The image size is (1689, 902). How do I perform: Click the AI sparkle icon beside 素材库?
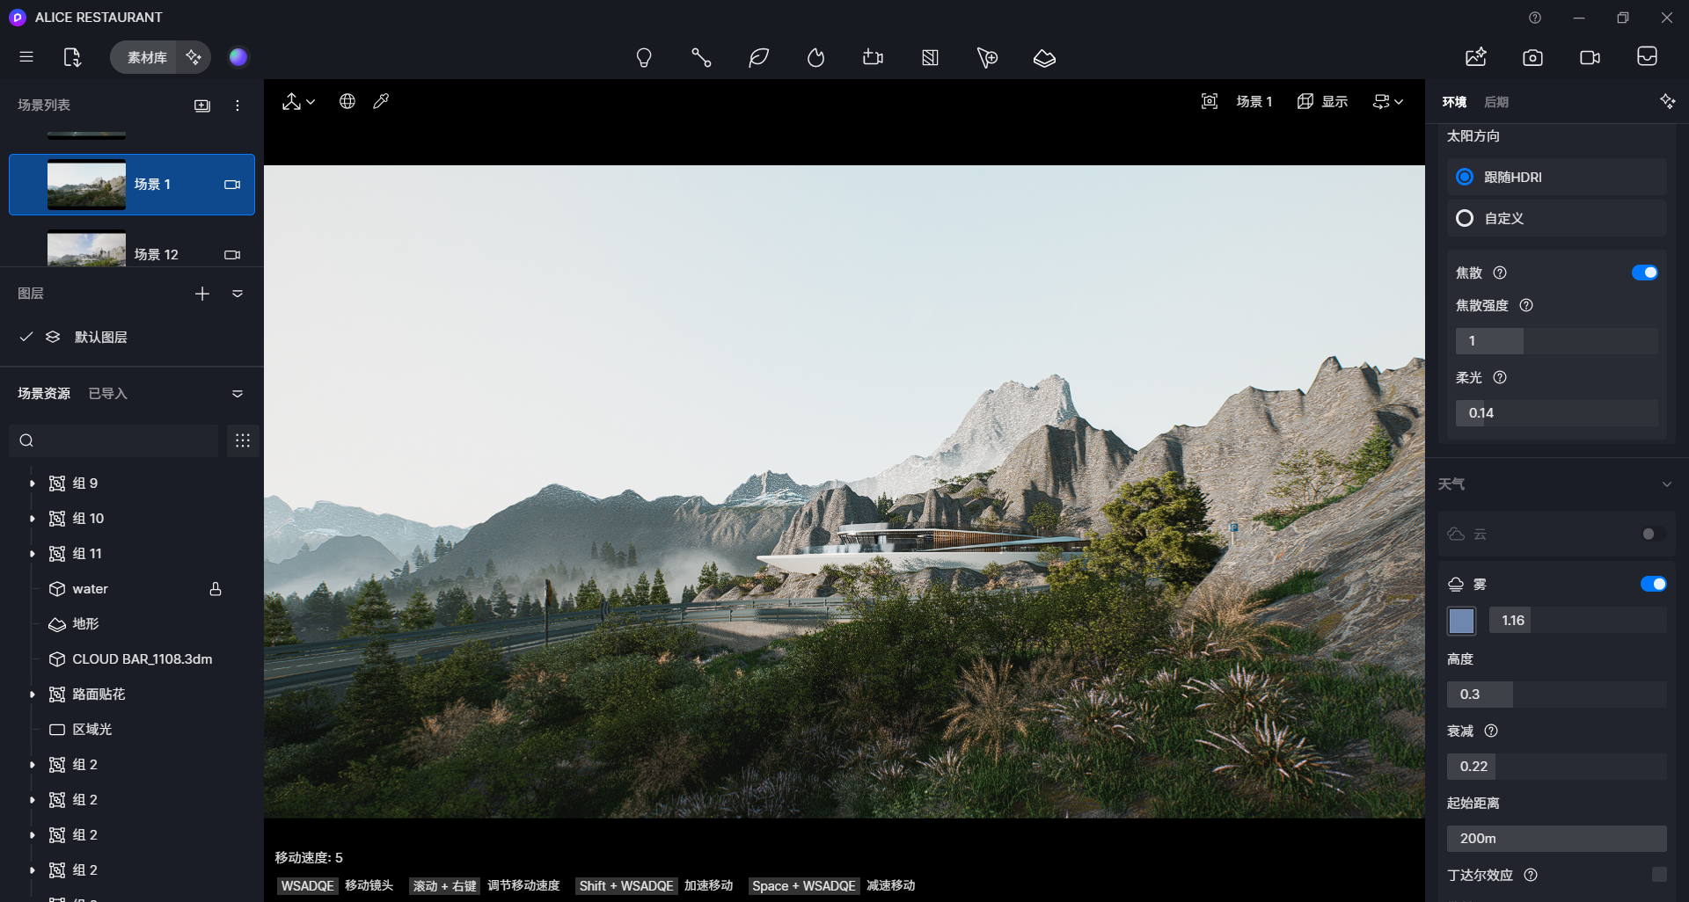point(194,57)
